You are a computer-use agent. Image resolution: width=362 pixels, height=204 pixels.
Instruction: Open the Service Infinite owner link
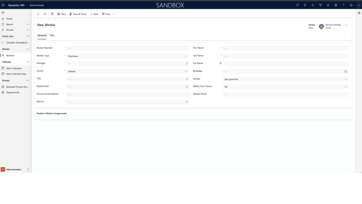333,25
